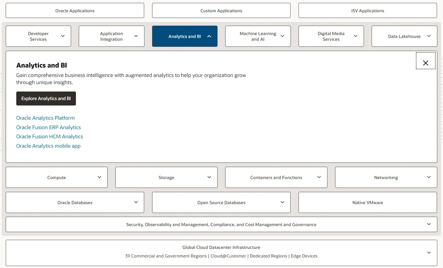Open the Storage dropdown

coord(166,177)
